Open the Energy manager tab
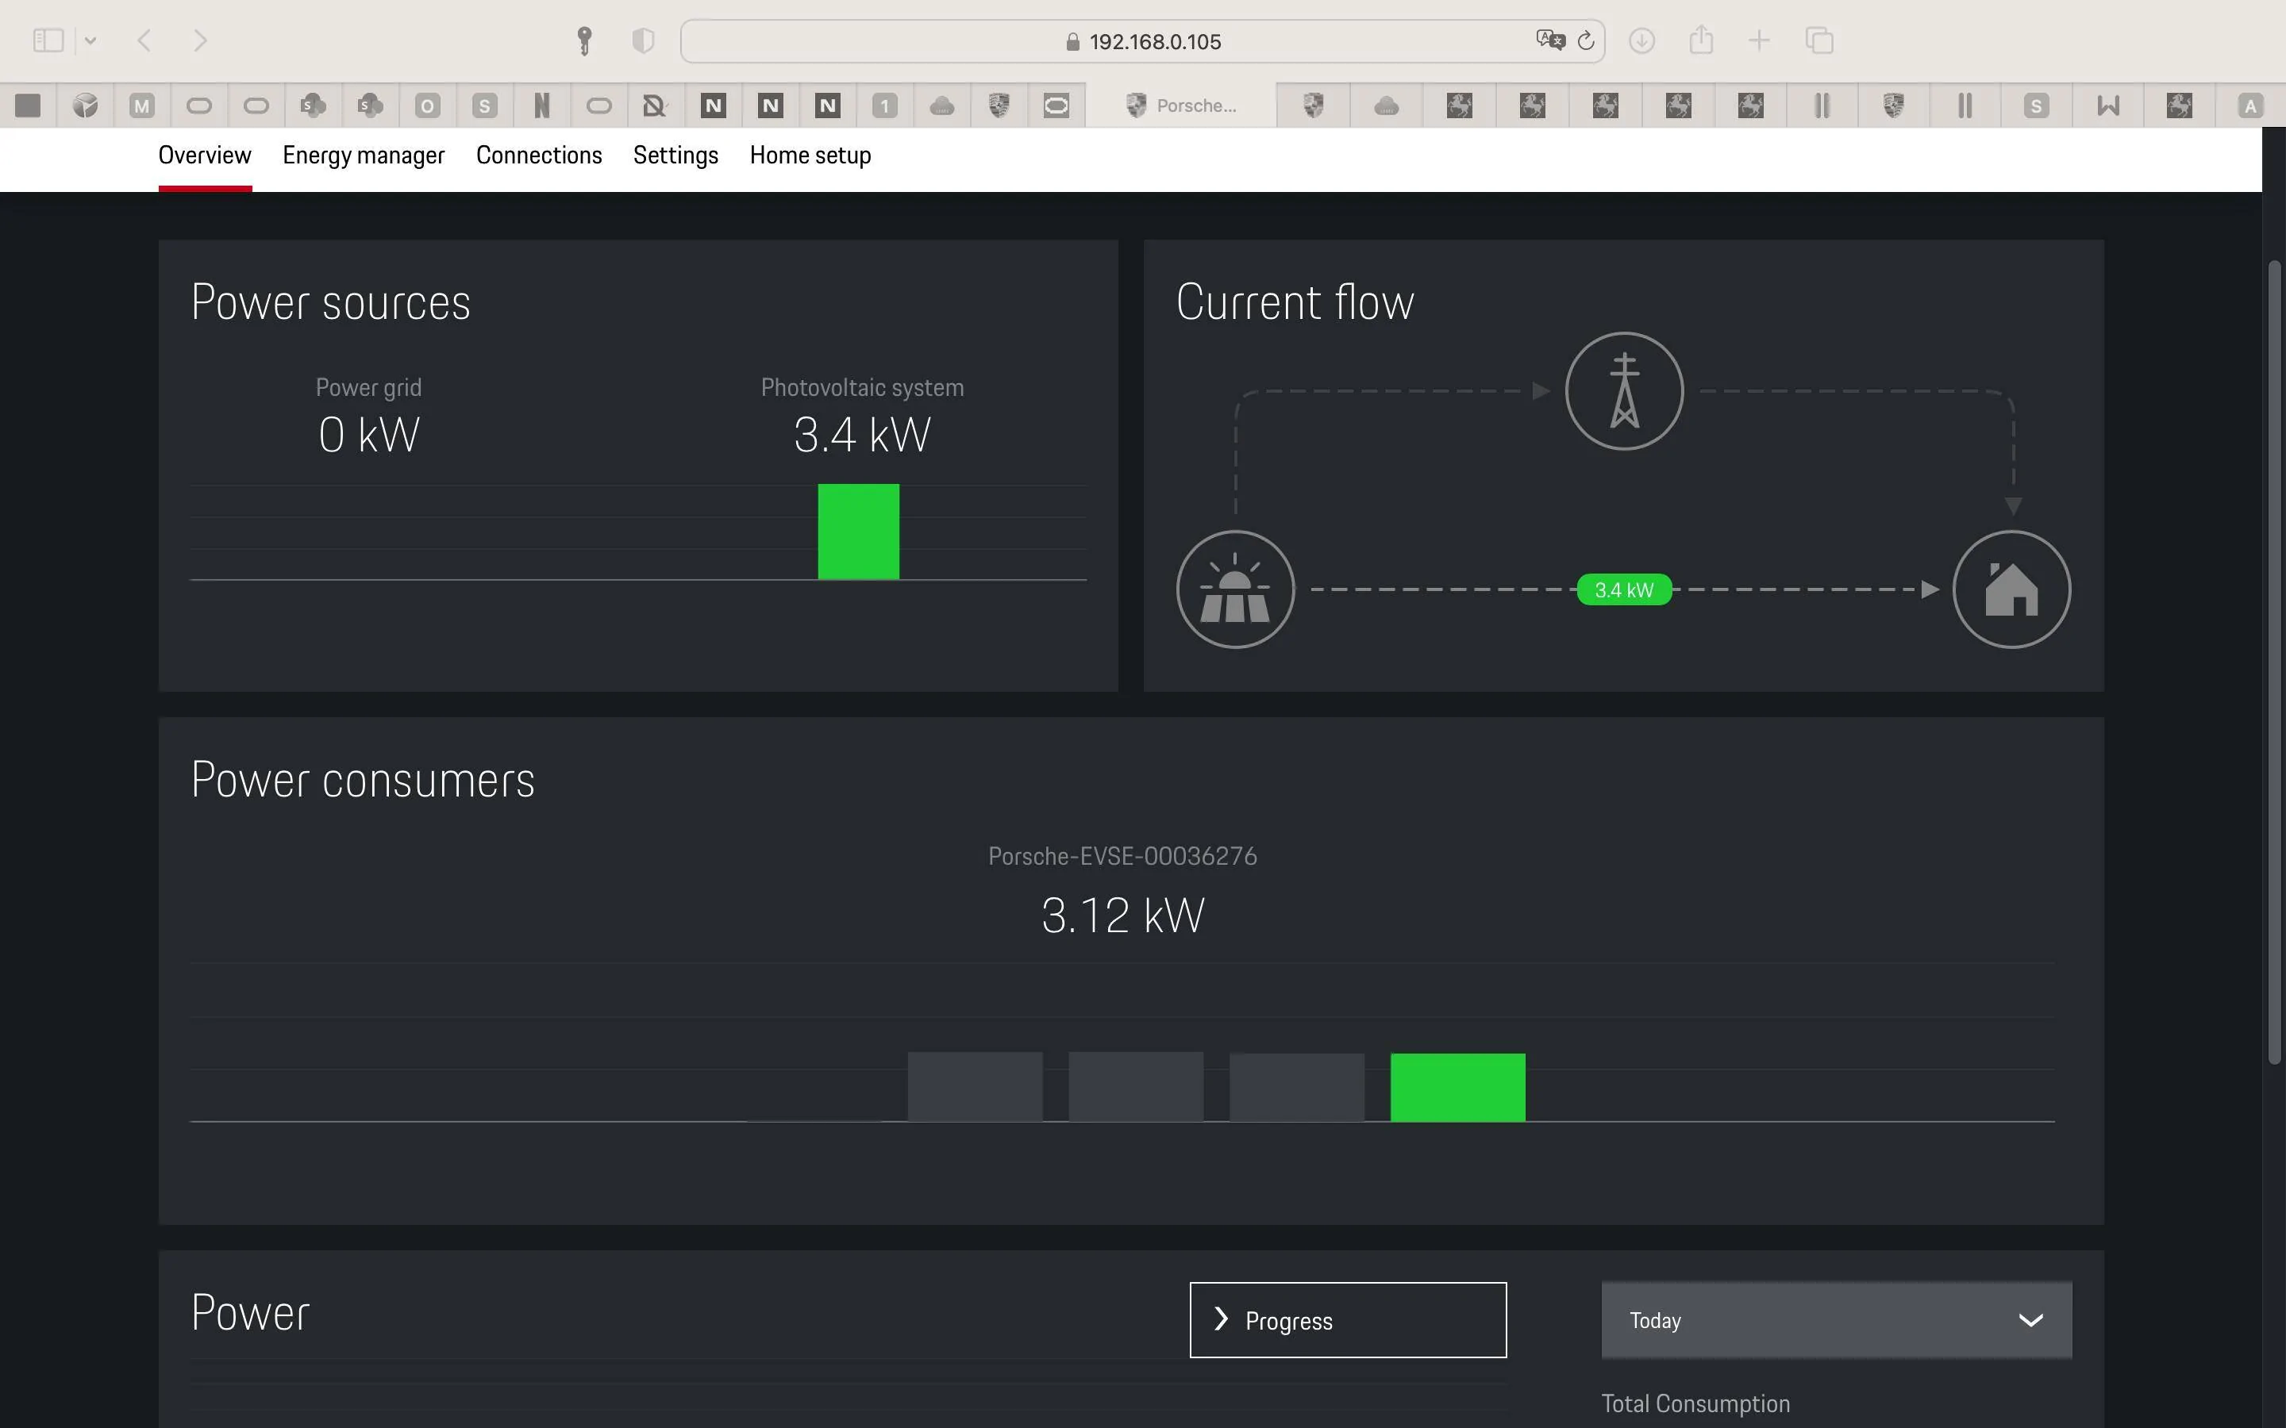The image size is (2286, 1428). coord(364,155)
